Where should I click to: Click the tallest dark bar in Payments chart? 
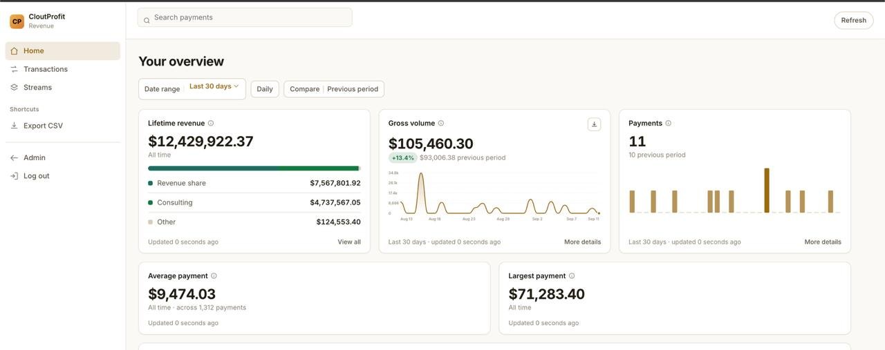coord(767,191)
